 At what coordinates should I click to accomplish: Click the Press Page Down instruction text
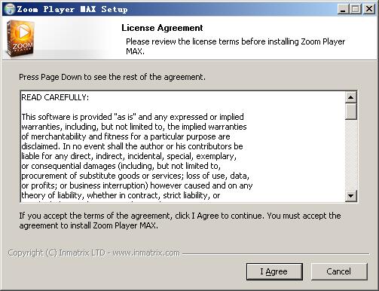tap(112, 77)
